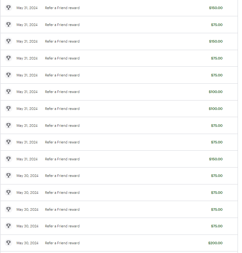Click the last $150.00 amount dated May 31
The height and width of the screenshot is (253, 242).
[216, 159]
